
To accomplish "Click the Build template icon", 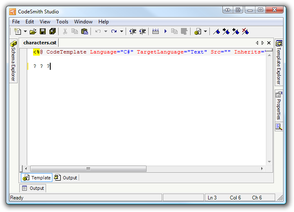I will 155,31.
